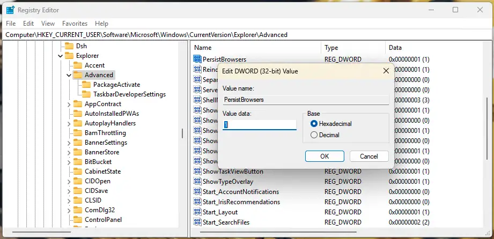The height and width of the screenshot is (239, 494).
Task: Expand the AppContract key
Action: pos(69,104)
